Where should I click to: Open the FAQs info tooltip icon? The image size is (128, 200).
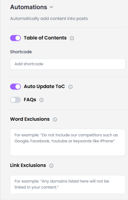click(x=41, y=100)
